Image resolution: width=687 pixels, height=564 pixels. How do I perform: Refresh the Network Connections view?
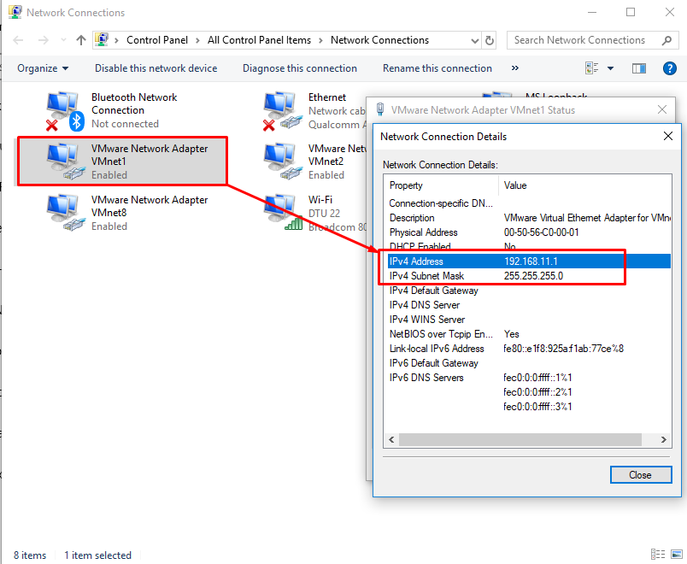coord(490,40)
